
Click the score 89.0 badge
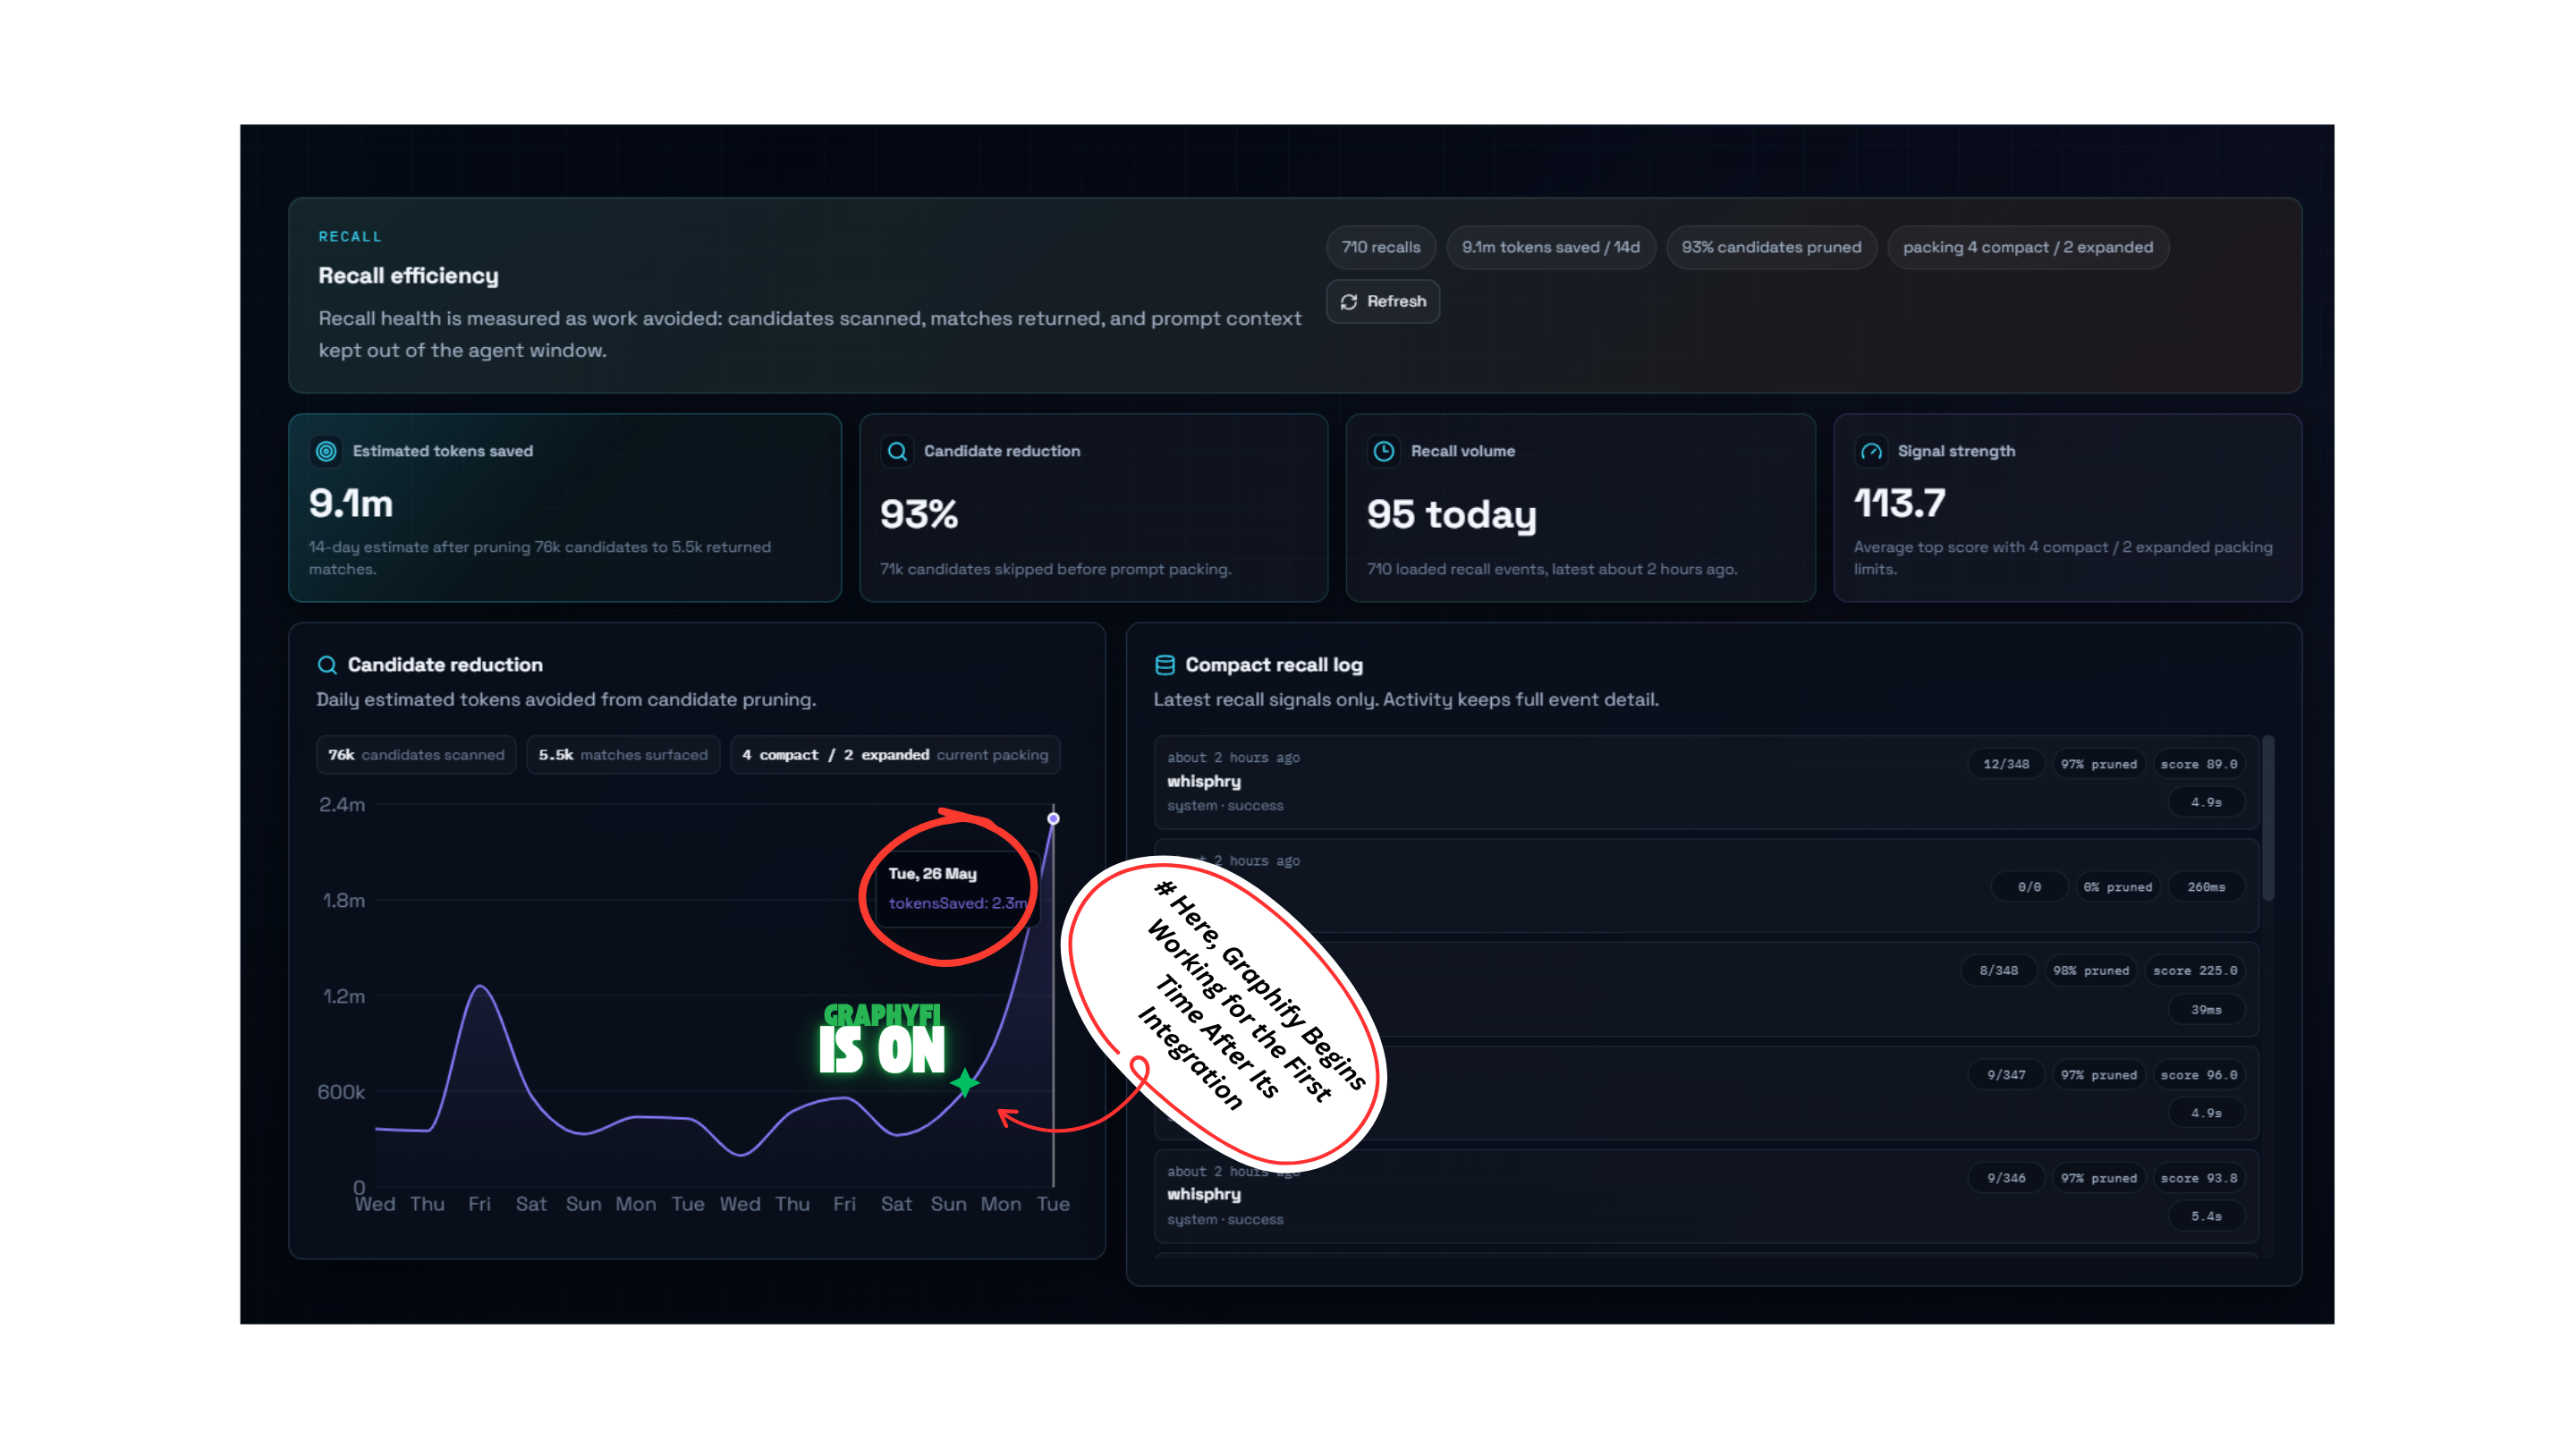[x=2198, y=764]
